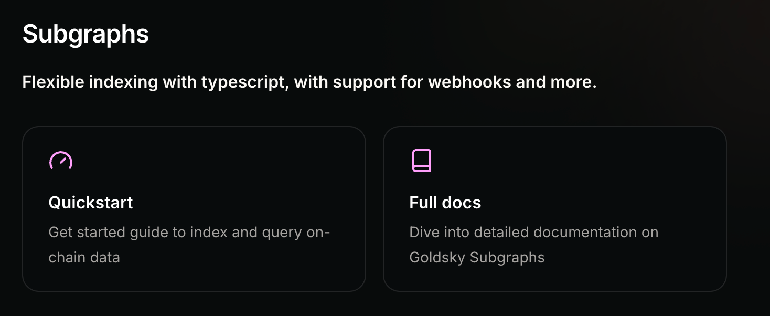The image size is (770, 316).
Task: Select the book icon above Full docs
Action: 422,161
